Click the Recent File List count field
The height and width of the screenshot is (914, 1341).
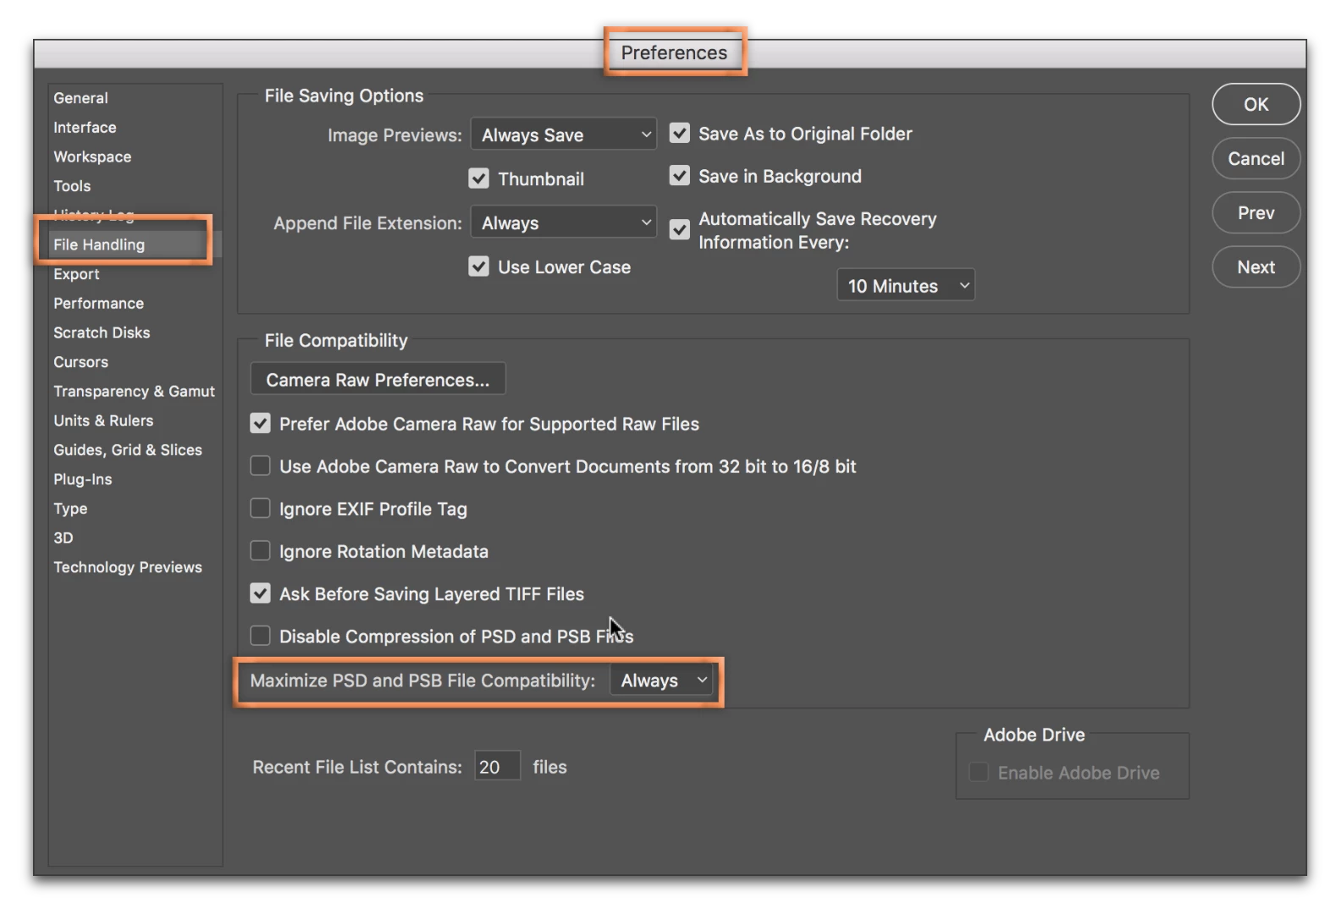(x=497, y=767)
